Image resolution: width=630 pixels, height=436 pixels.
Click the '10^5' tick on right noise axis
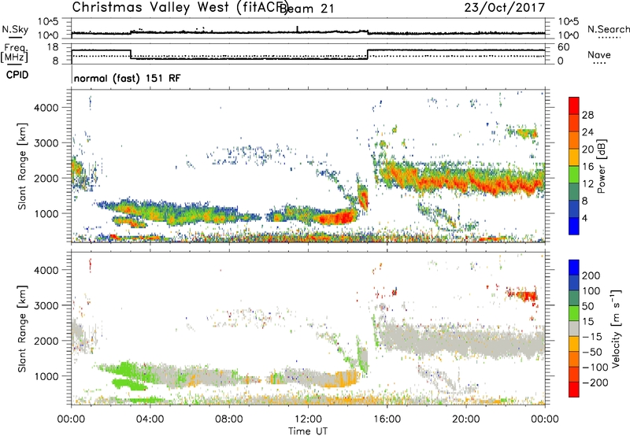[569, 21]
